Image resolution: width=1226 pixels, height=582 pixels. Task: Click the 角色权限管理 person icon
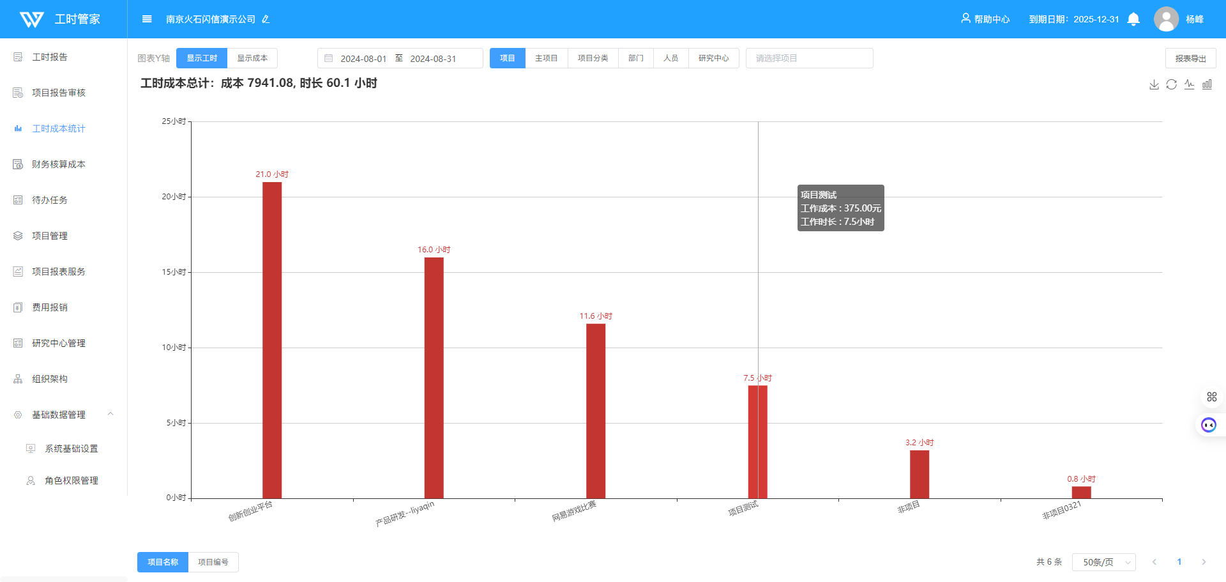[31, 480]
